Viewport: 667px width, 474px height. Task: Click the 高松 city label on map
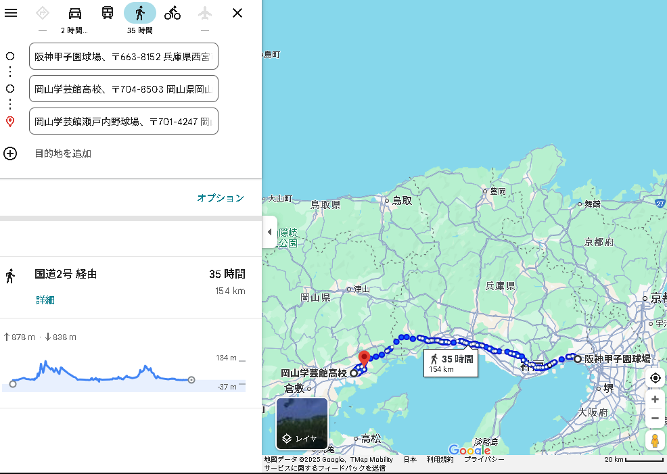point(371,438)
